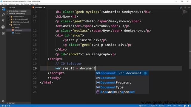Click the Spaces: 4 indentation setting
The image size is (191, 107).
point(162,106)
